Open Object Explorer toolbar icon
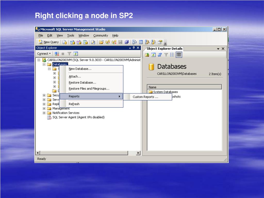 [x=147, y=42]
